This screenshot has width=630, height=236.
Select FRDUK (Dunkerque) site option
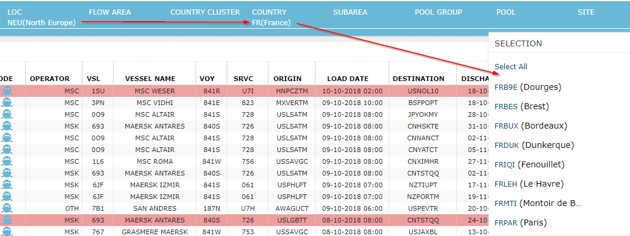coord(534,145)
